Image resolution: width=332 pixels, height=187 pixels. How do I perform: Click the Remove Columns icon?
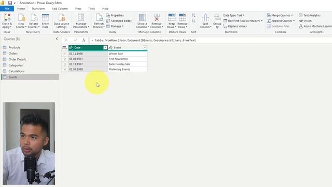157,18
